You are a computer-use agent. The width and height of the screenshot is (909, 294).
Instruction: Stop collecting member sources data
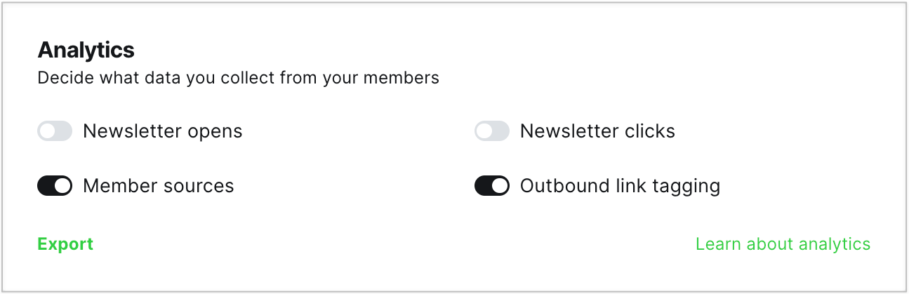55,186
